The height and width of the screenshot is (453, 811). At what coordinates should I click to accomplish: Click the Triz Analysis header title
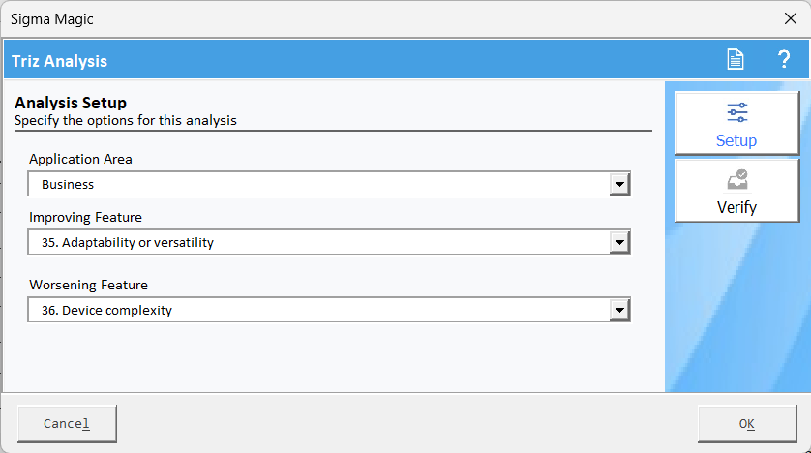59,61
